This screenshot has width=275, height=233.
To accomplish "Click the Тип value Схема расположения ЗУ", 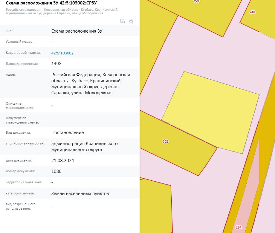I will point(77,31).
